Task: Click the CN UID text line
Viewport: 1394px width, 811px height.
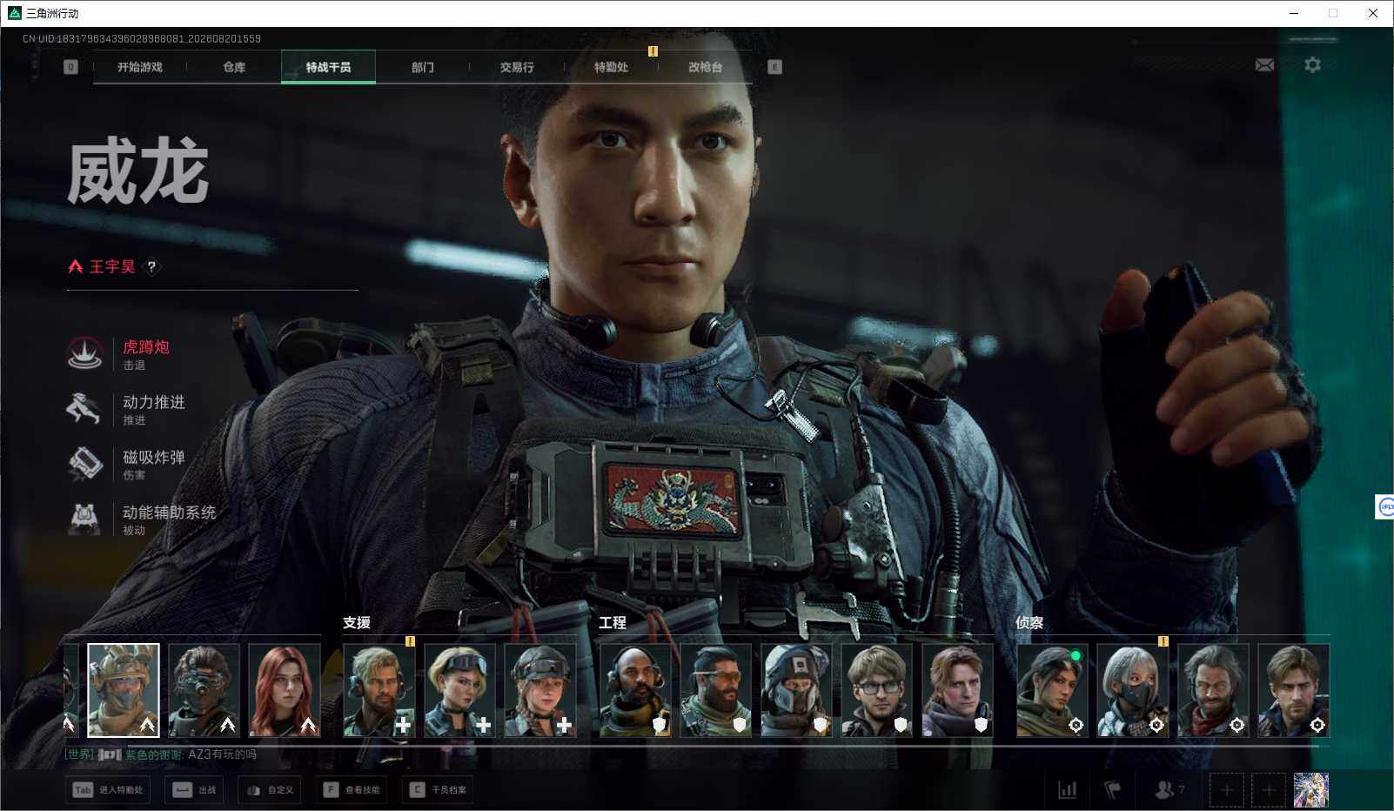Action: [x=142, y=39]
